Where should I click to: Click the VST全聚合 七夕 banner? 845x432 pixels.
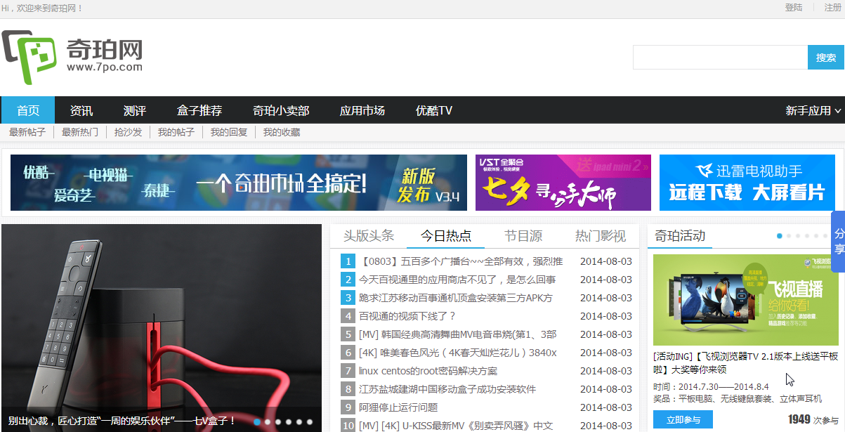point(563,183)
